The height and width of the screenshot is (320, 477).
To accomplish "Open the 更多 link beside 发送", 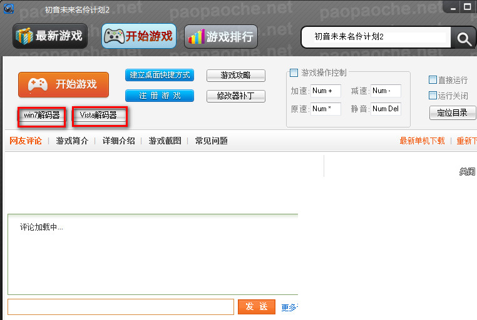I will point(289,308).
